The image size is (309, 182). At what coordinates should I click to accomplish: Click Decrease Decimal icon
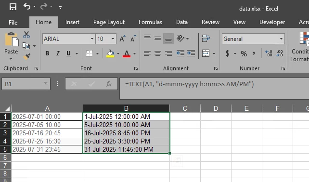click(x=280, y=53)
